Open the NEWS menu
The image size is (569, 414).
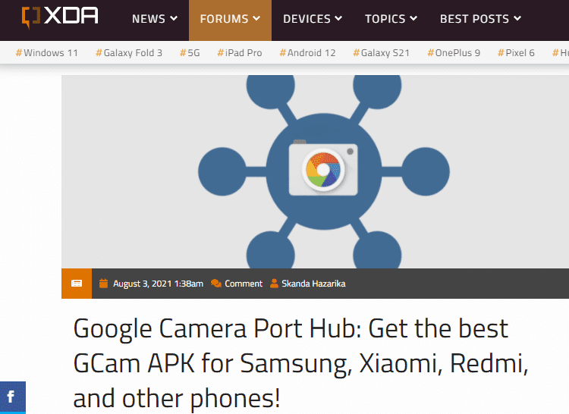click(155, 19)
